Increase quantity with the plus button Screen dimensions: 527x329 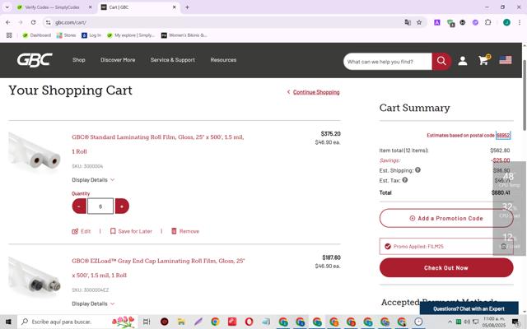[x=122, y=206]
